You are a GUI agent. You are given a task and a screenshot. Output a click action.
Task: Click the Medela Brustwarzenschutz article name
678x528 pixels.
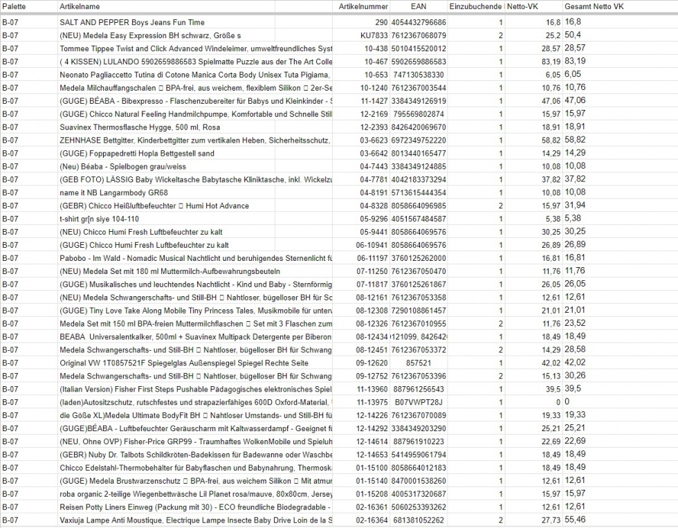pyautogui.click(x=196, y=480)
